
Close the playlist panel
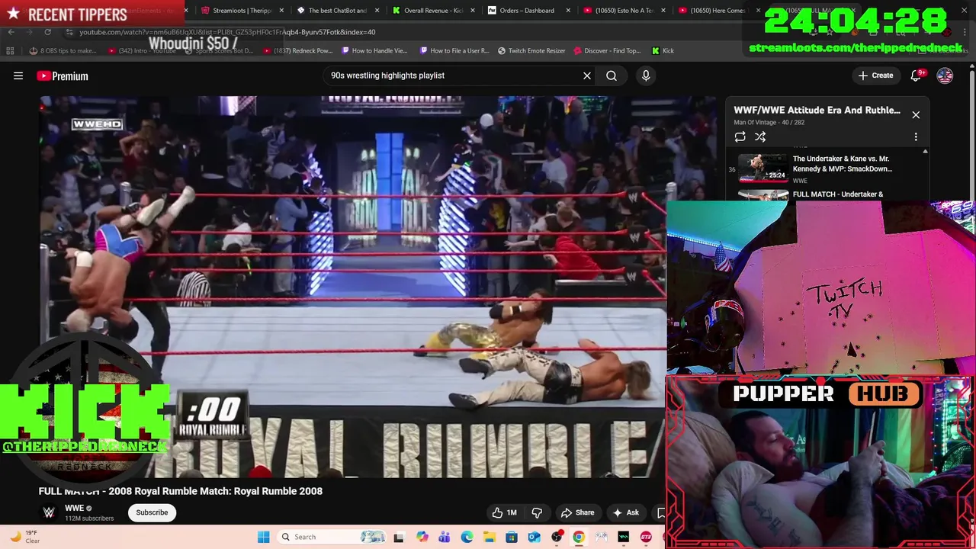pyautogui.click(x=916, y=115)
